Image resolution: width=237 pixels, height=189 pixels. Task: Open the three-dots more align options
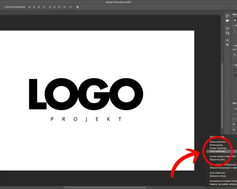(x=71, y=7)
